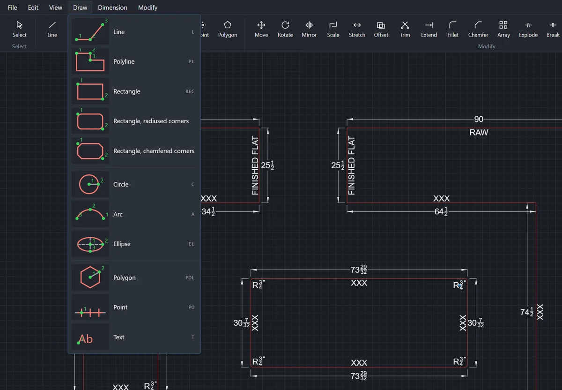The width and height of the screenshot is (562, 390).
Task: Close the open Draw menu tab
Action: (x=80, y=7)
